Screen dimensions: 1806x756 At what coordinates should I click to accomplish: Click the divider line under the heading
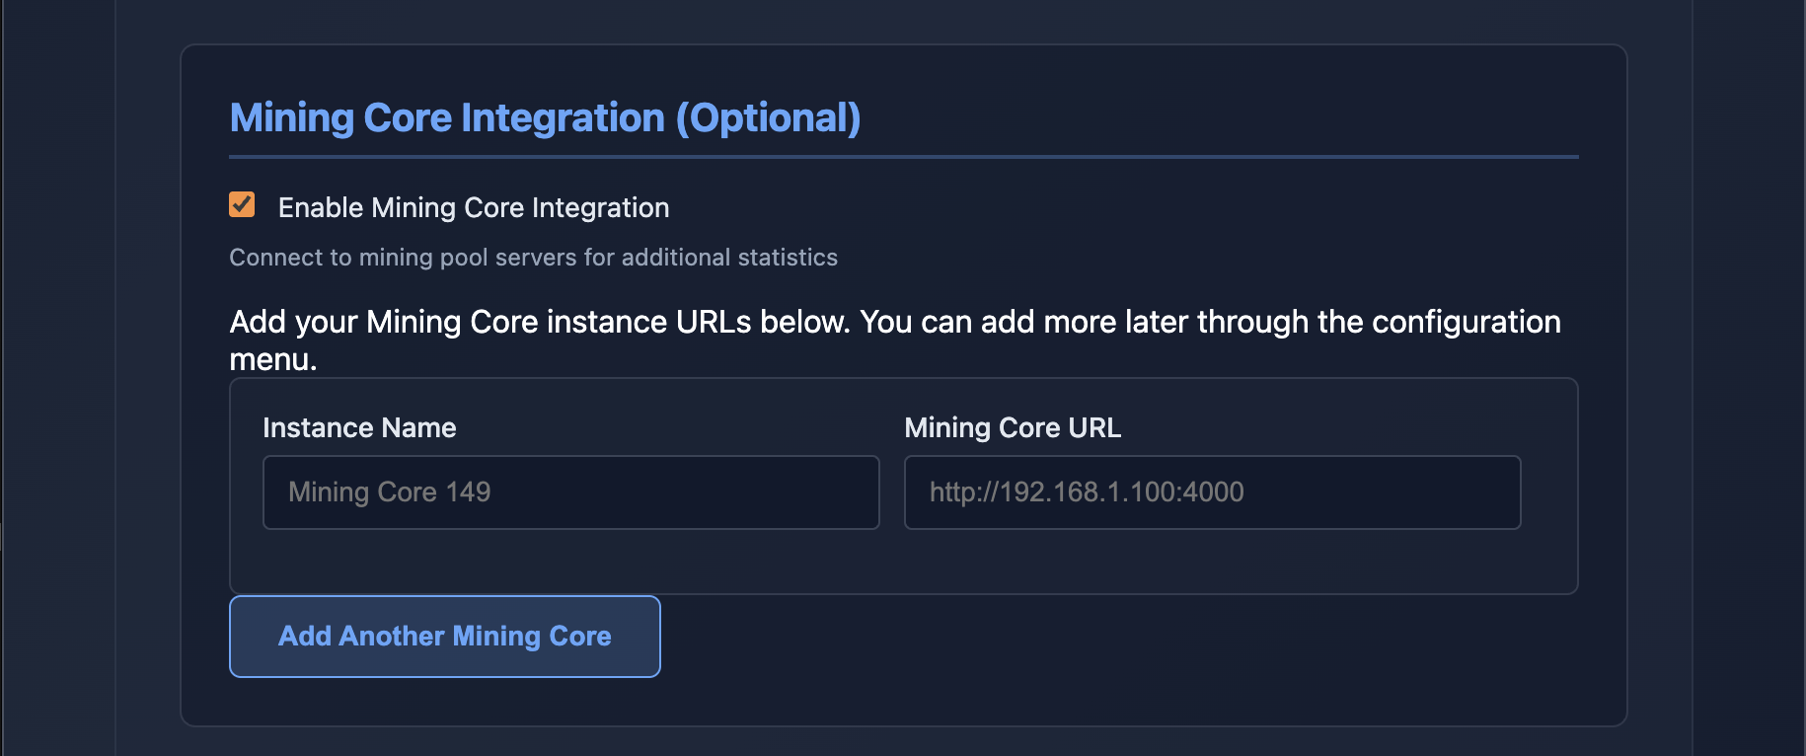pyautogui.click(x=903, y=154)
